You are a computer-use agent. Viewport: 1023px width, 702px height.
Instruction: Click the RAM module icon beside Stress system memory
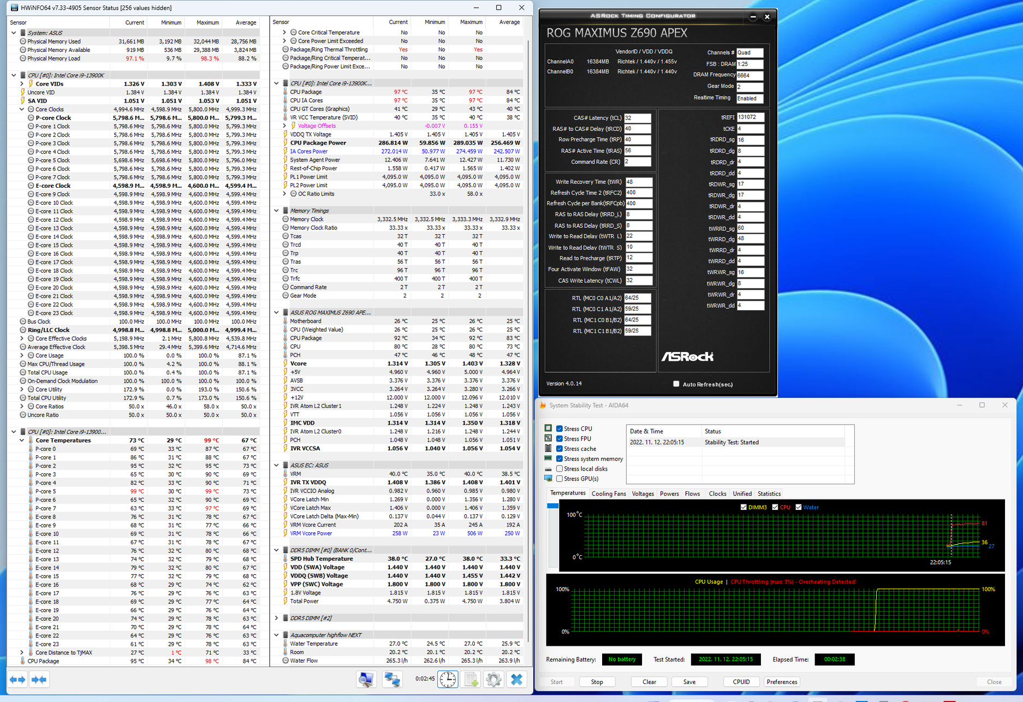click(x=548, y=459)
